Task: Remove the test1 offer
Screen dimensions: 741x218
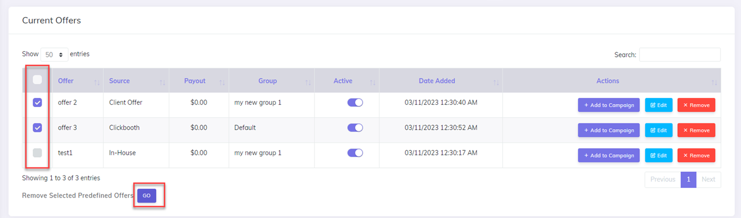Action: click(696, 155)
